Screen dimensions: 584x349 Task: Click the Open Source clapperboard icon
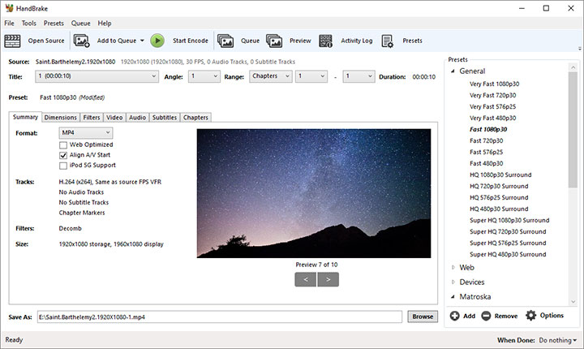tap(12, 41)
